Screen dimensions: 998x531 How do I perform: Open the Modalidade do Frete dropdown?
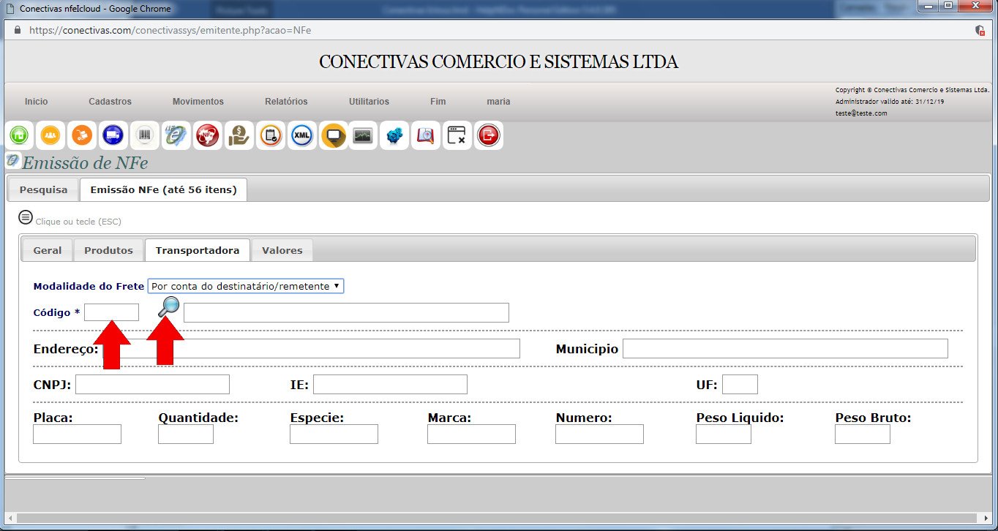[245, 286]
